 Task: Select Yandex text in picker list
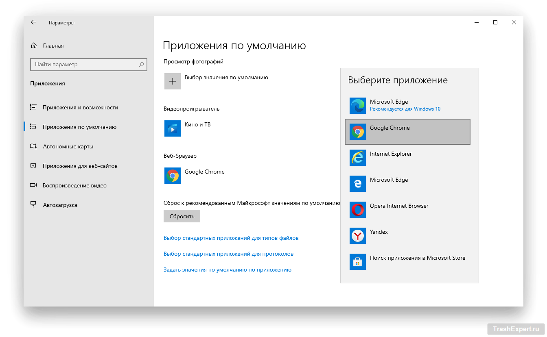(x=379, y=232)
